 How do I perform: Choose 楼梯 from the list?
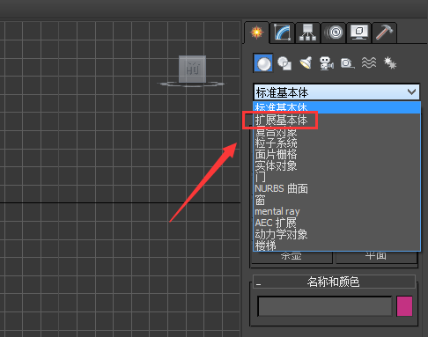click(336, 245)
